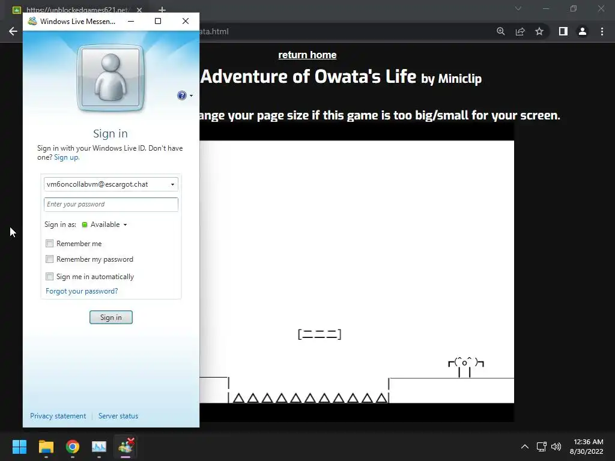Click Windows Live Messenger taskbar icon
615x461 pixels.
pos(126,447)
